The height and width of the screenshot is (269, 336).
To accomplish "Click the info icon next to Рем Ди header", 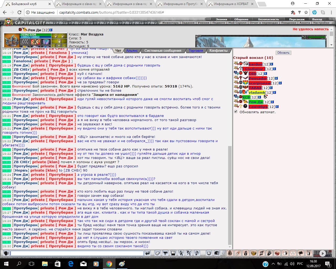I will click(51, 30).
